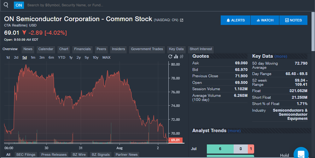The image size is (315, 158).
Task: Set chart range to 10y
Action: [x=96, y=57]
